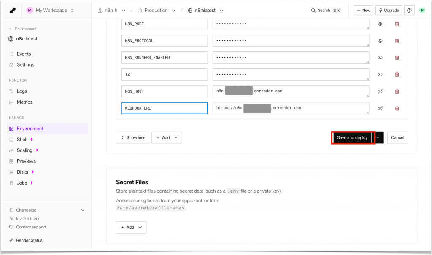Click the N8N_RUNNERS_ENABLED key field
This screenshot has height=255, width=432.
[x=164, y=58]
